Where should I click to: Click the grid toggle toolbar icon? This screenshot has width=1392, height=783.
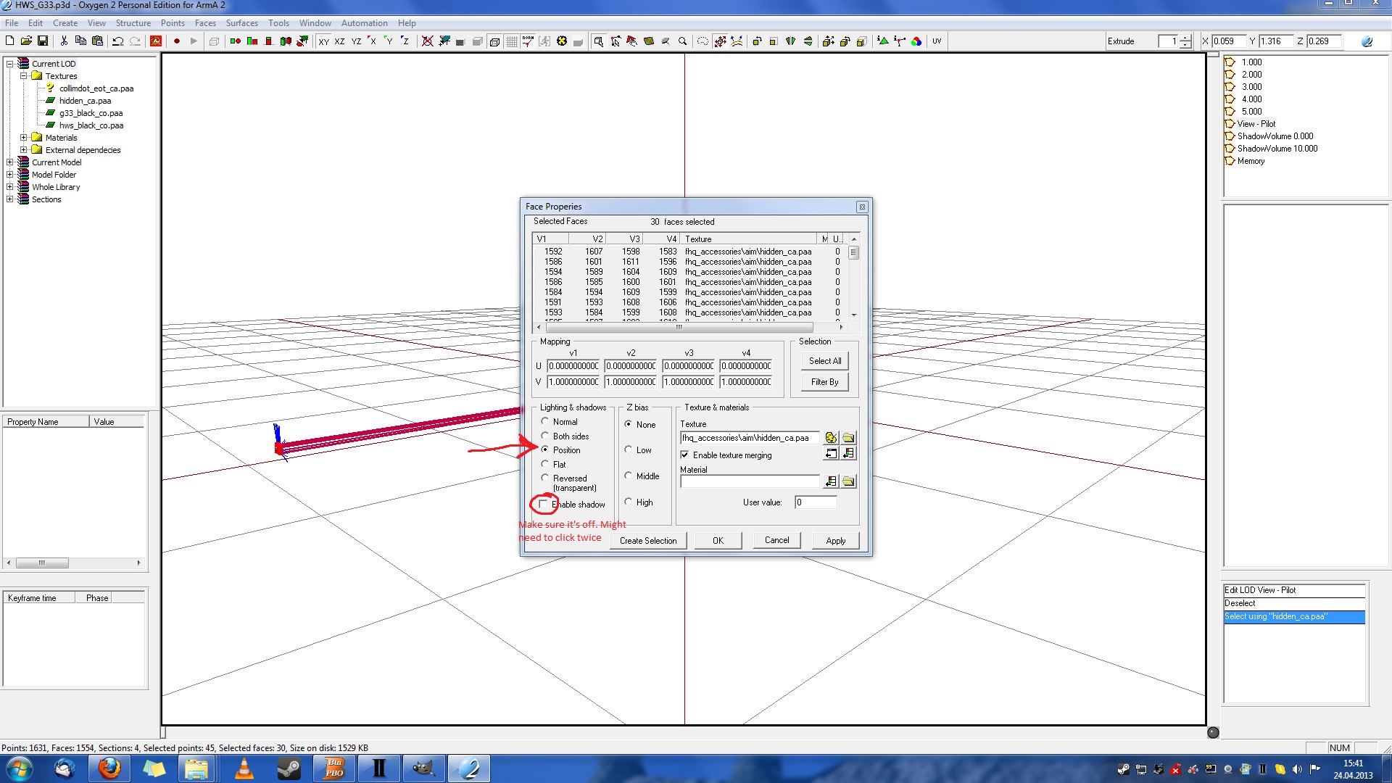(x=512, y=41)
